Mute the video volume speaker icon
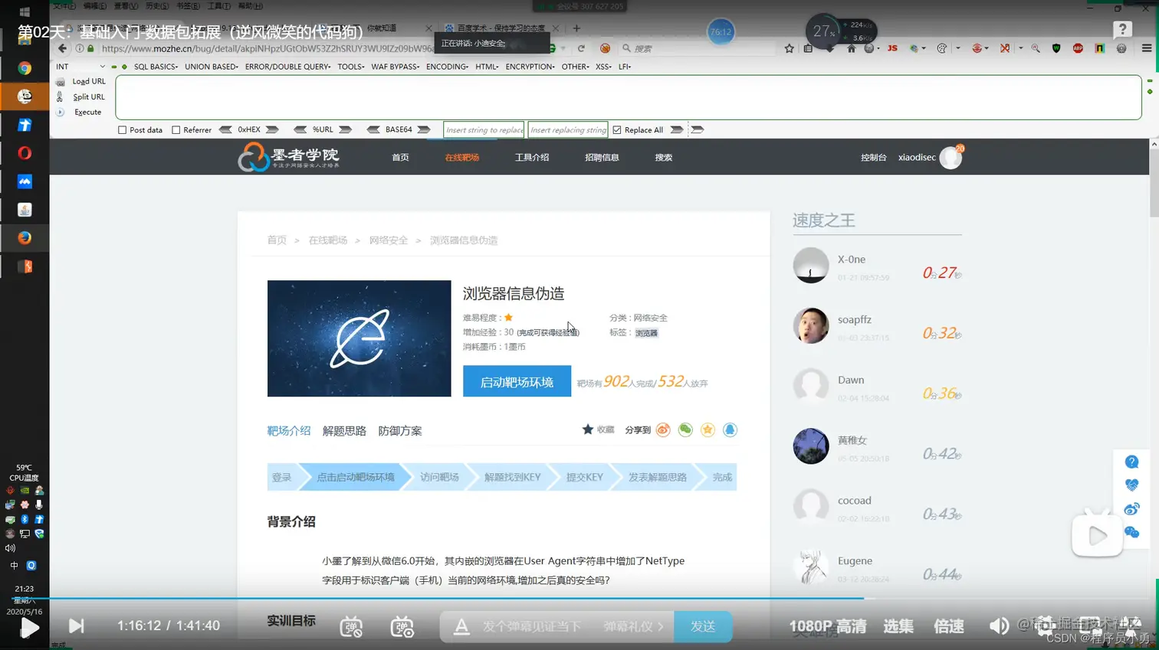 point(999,626)
